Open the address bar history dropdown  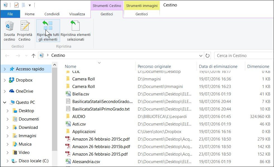tap(201, 56)
